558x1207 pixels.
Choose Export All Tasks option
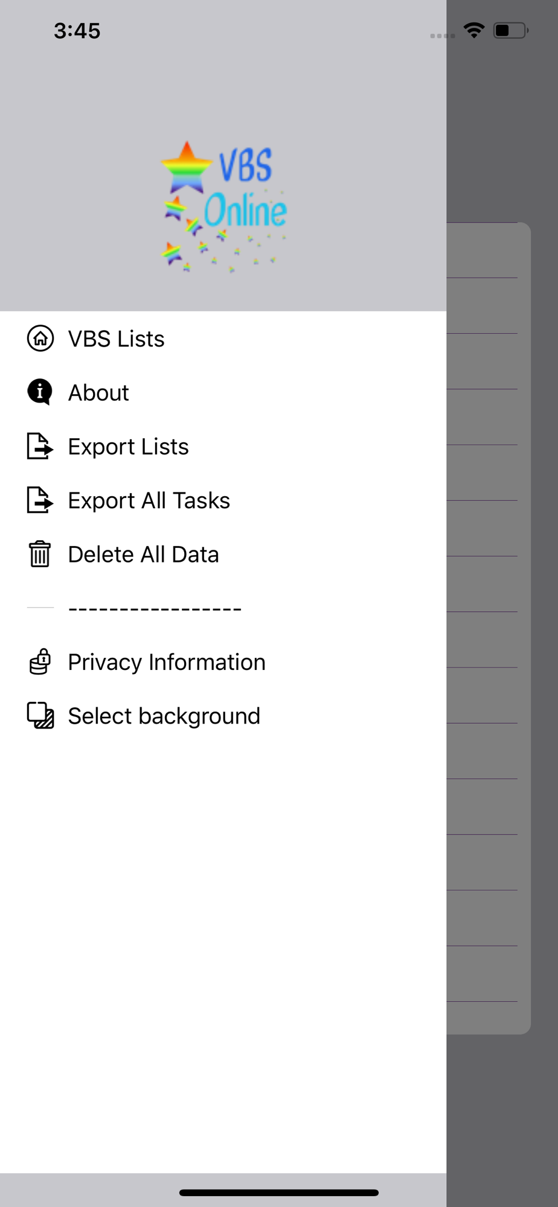point(223,500)
